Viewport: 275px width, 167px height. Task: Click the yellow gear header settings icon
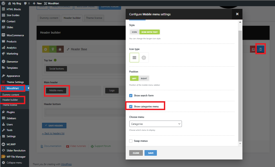pos(45,49)
